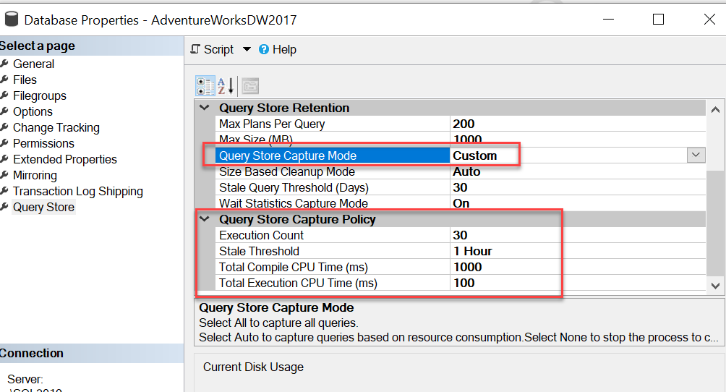Click the Categorized view icon
This screenshot has height=392, width=726.
tap(205, 86)
